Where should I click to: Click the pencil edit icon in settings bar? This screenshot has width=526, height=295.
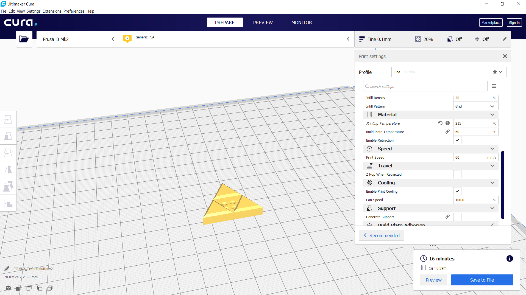pos(505,39)
